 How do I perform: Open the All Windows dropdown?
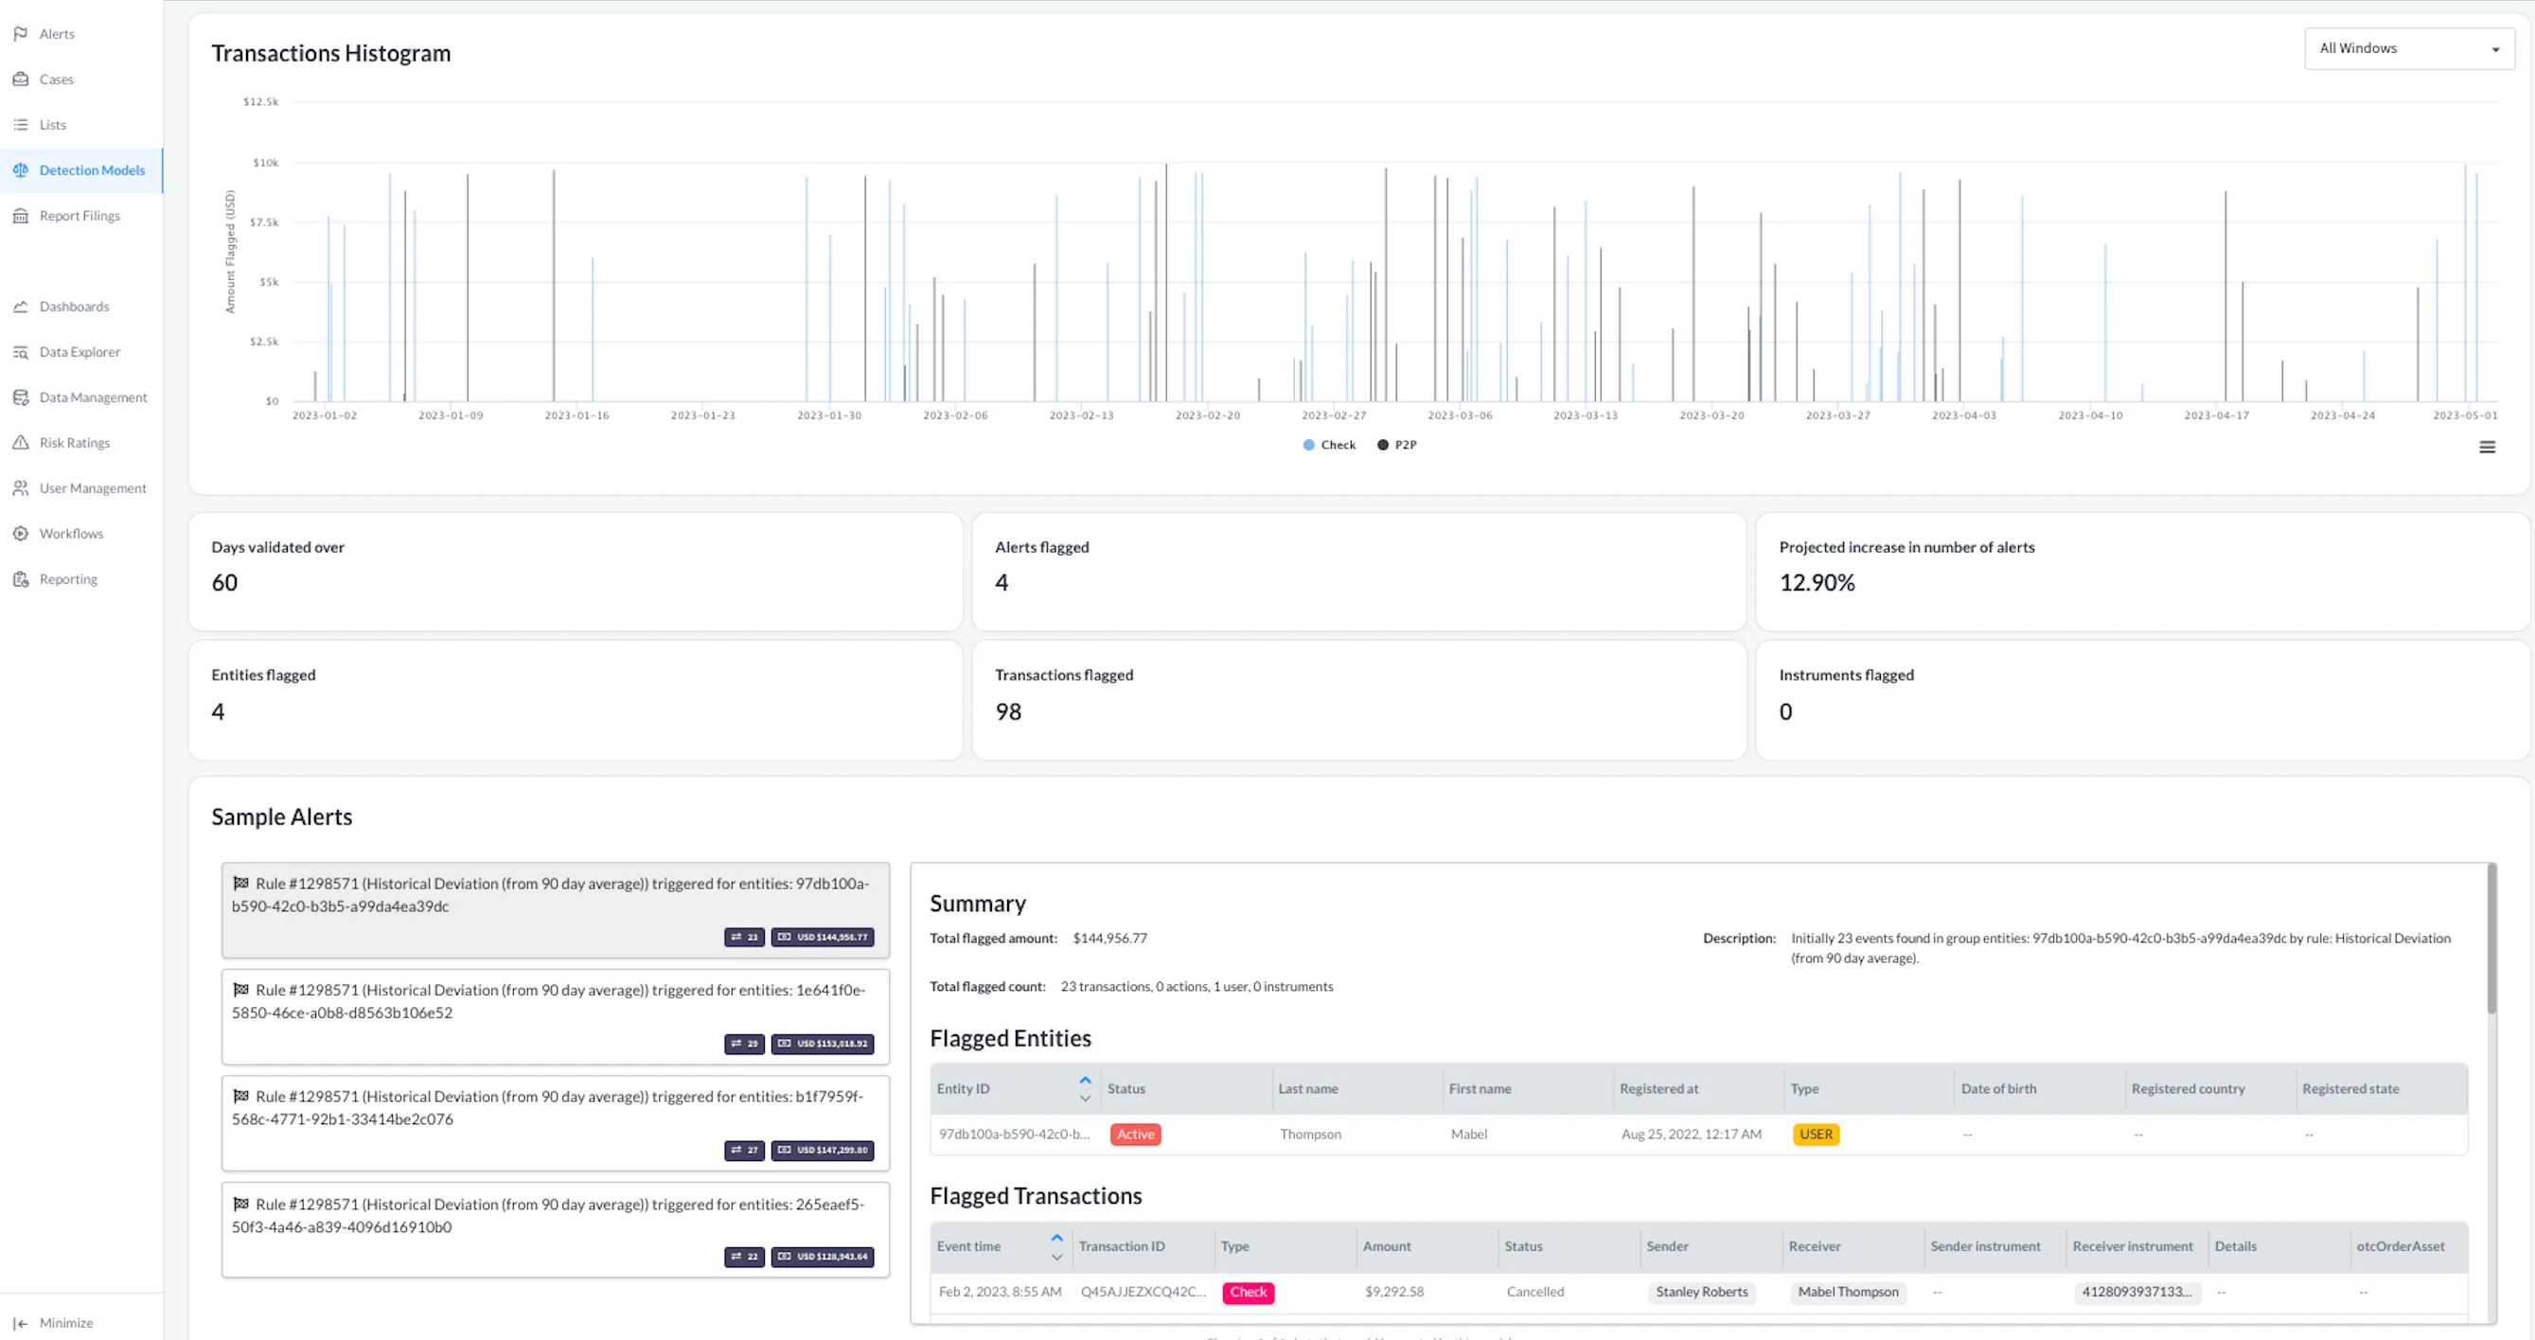pyautogui.click(x=2408, y=48)
